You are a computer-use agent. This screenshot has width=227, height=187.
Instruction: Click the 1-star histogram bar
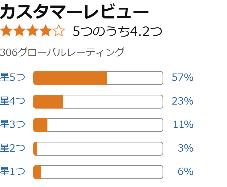98,172
